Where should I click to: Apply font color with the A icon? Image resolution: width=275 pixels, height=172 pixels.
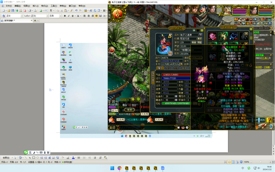tap(73, 157)
